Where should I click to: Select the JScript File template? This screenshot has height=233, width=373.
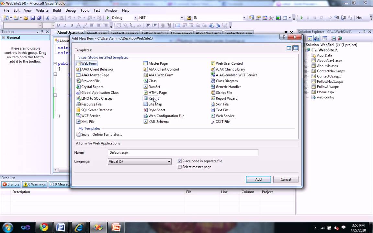point(221,93)
